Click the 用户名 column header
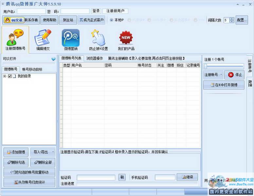 click(x=87, y=65)
